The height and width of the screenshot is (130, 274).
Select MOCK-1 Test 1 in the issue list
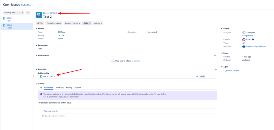17,19
